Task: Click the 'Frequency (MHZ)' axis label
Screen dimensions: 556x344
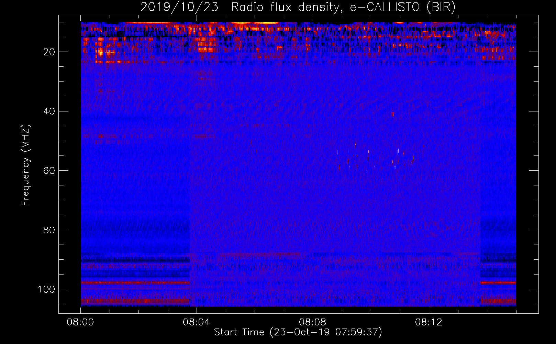Action: [26, 165]
